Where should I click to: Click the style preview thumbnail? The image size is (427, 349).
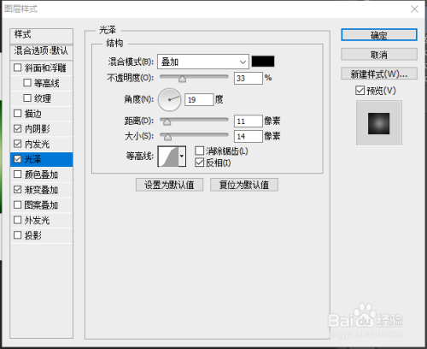coord(379,123)
